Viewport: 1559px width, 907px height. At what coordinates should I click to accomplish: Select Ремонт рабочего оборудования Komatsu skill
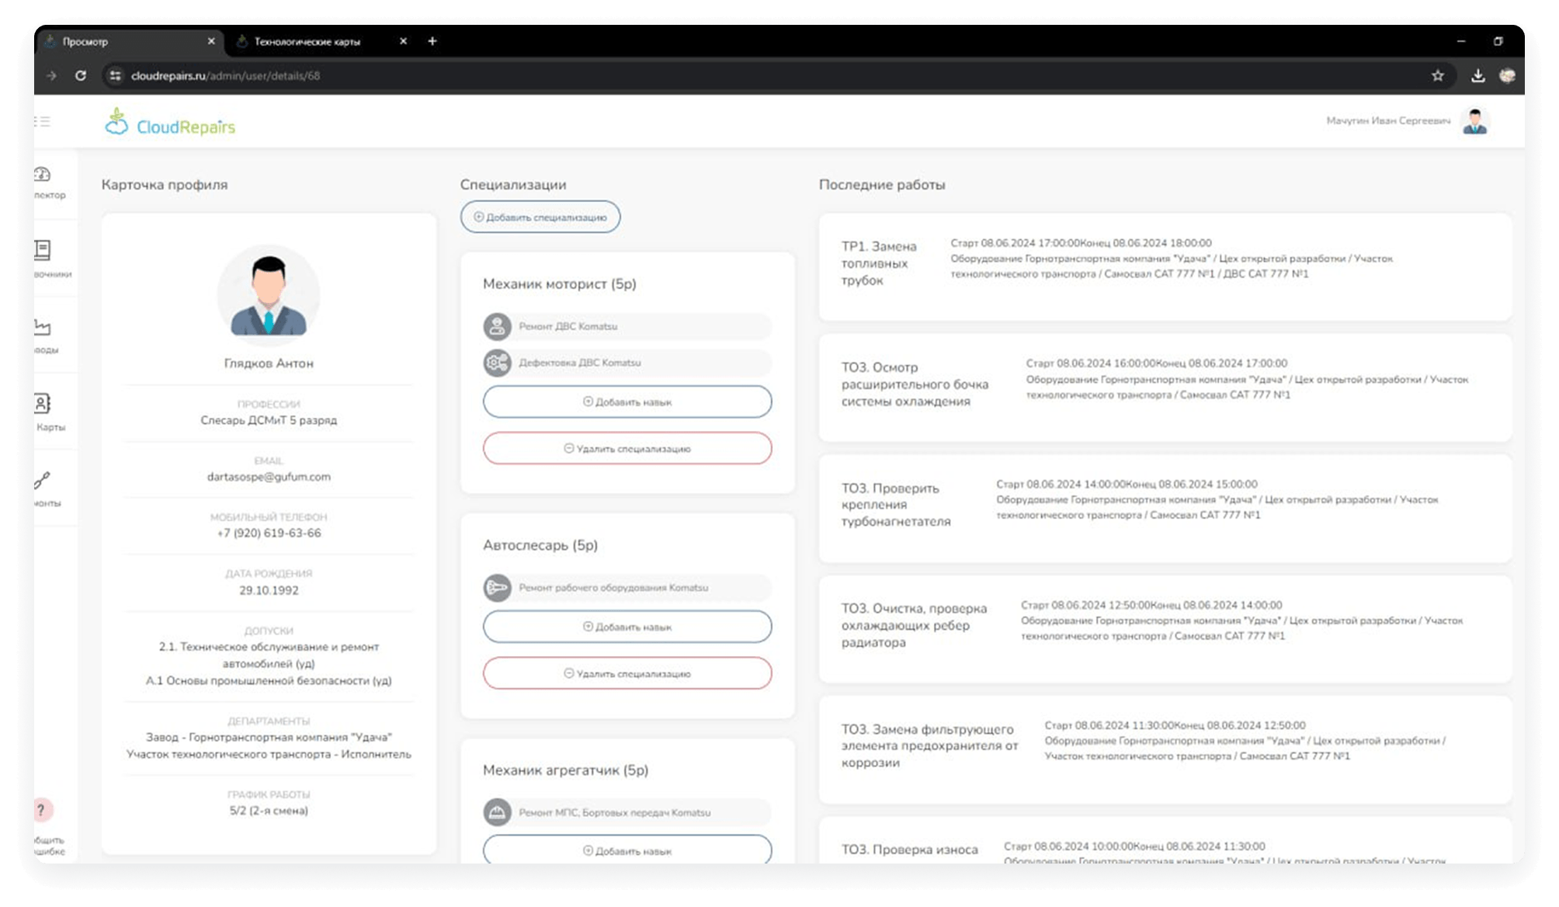point(627,588)
